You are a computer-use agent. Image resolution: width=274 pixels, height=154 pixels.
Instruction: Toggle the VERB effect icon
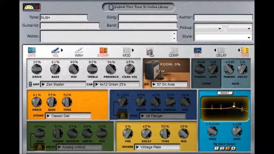[245, 50]
